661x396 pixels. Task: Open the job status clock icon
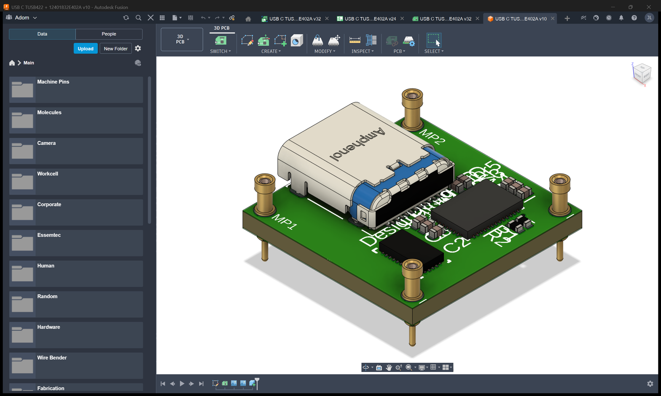[x=609, y=18]
